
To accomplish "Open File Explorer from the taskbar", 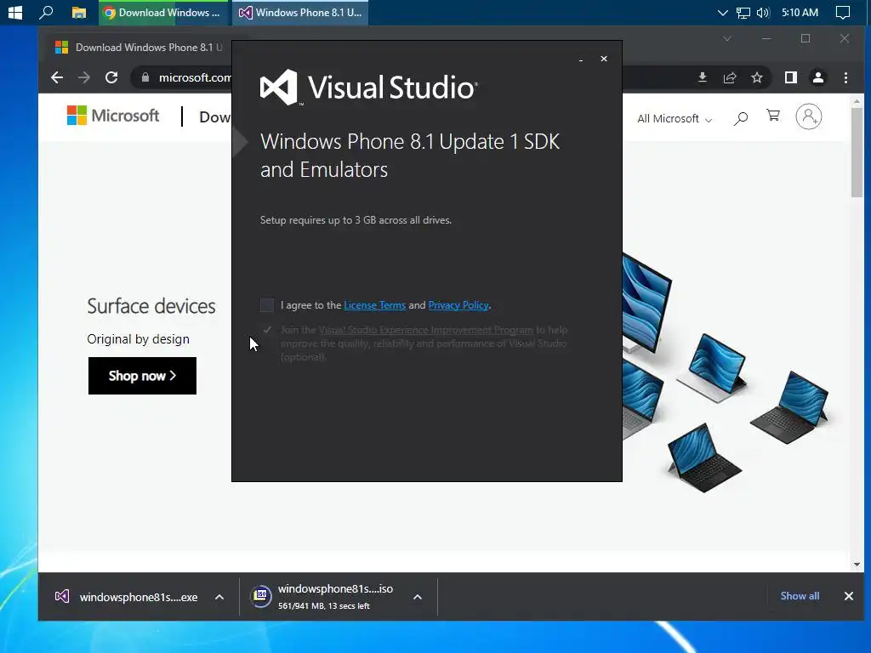I will click(79, 12).
